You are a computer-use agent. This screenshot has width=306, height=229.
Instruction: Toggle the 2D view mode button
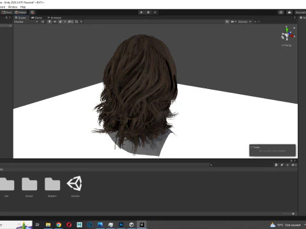click(x=43, y=22)
